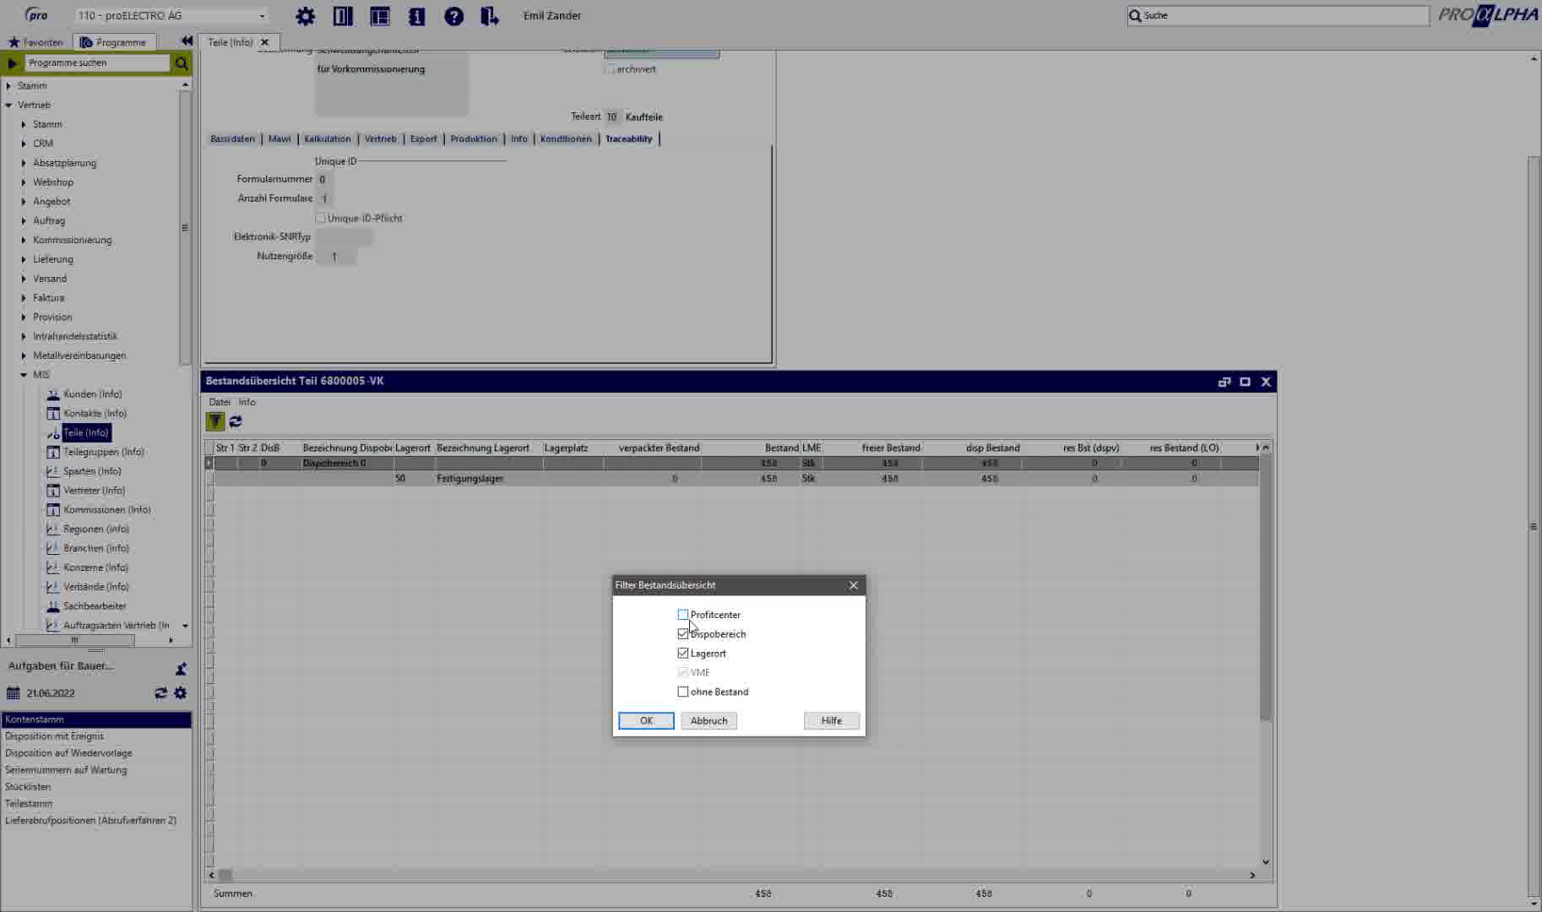The height and width of the screenshot is (912, 1542).
Task: Refresh the Aufgaben task list
Action: coord(160,692)
